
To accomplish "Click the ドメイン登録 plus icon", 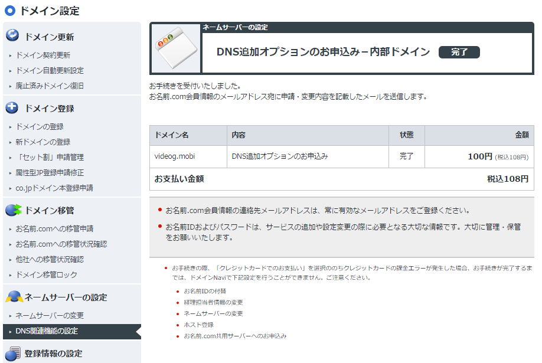I will click(12, 107).
